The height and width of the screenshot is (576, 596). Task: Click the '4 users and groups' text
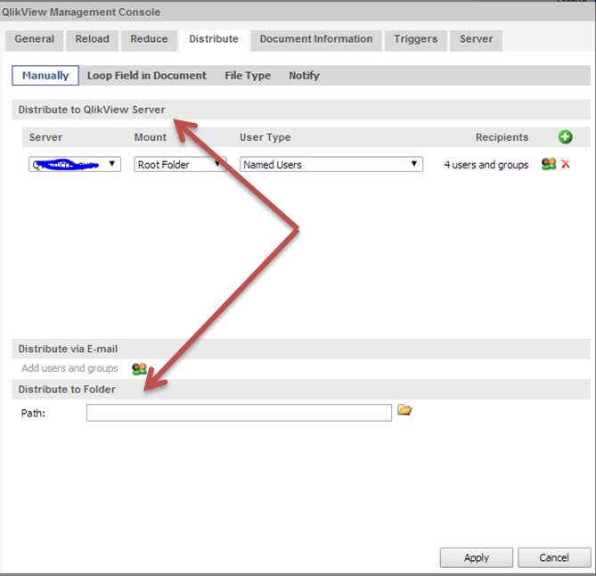pyautogui.click(x=486, y=165)
